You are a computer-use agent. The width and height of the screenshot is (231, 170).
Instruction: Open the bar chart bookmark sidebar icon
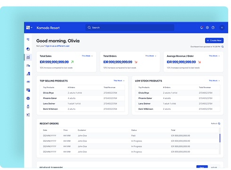click(x=28, y=73)
